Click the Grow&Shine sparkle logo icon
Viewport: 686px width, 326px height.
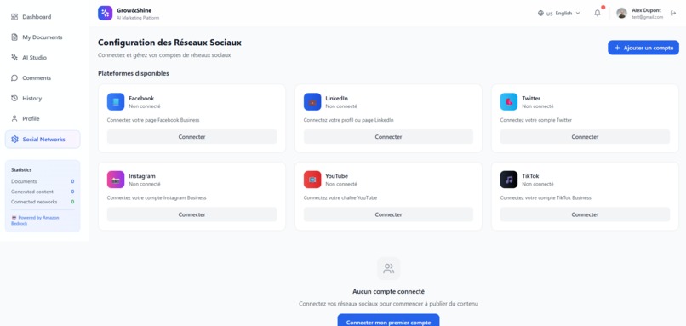(105, 13)
